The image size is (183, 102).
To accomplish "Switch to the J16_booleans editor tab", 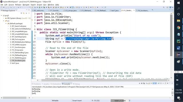I will pos(142,10).
